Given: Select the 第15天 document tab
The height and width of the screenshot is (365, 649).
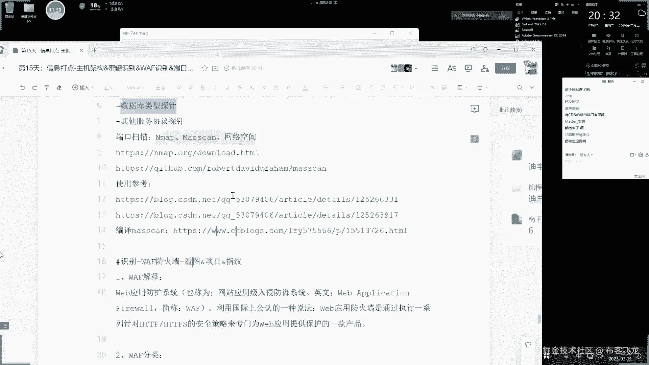Looking at the screenshot, I should point(47,50).
